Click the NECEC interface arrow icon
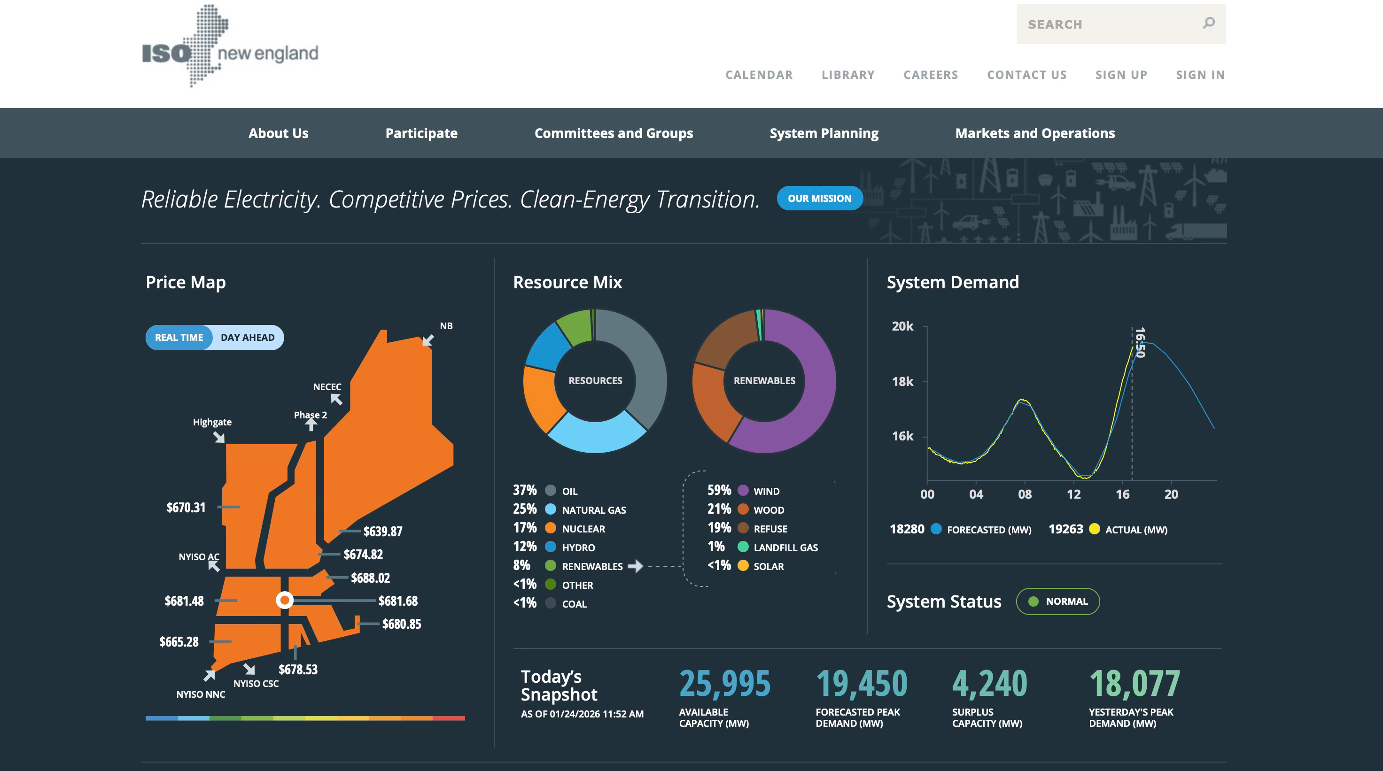Viewport: 1383px width, 771px height. pyautogui.click(x=337, y=399)
